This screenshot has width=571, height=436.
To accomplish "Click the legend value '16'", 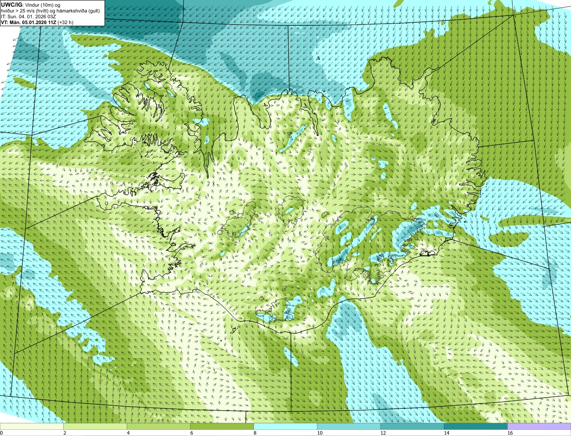I will [x=510, y=433].
